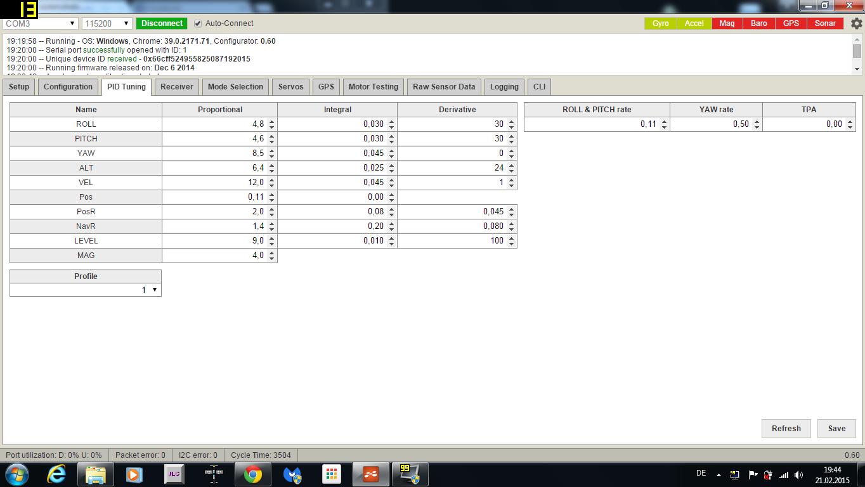
Task: Click the red GPS sensor indicator
Action: [x=790, y=23]
